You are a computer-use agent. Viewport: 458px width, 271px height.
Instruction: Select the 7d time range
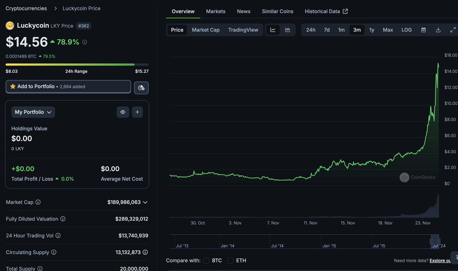[x=327, y=30]
